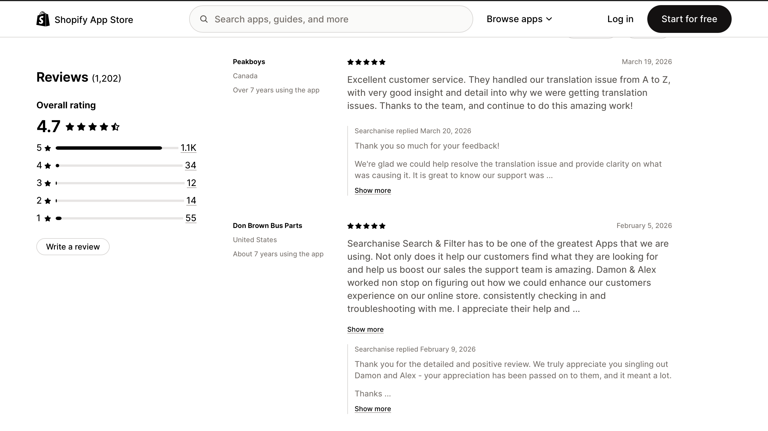768x431 pixels.
Task: Click the Shopify bag logo icon
Action: [43, 19]
